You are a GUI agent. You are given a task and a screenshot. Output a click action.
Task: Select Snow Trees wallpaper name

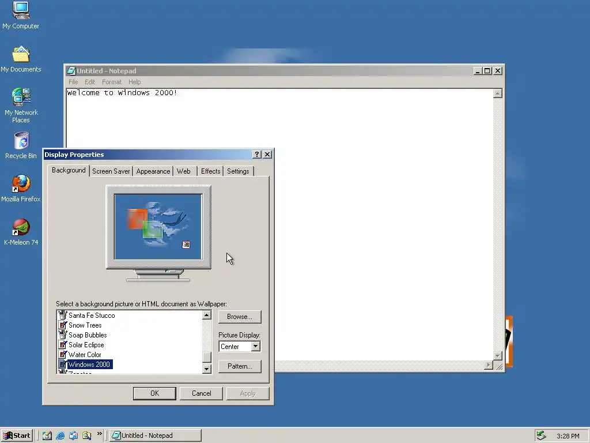pos(85,325)
